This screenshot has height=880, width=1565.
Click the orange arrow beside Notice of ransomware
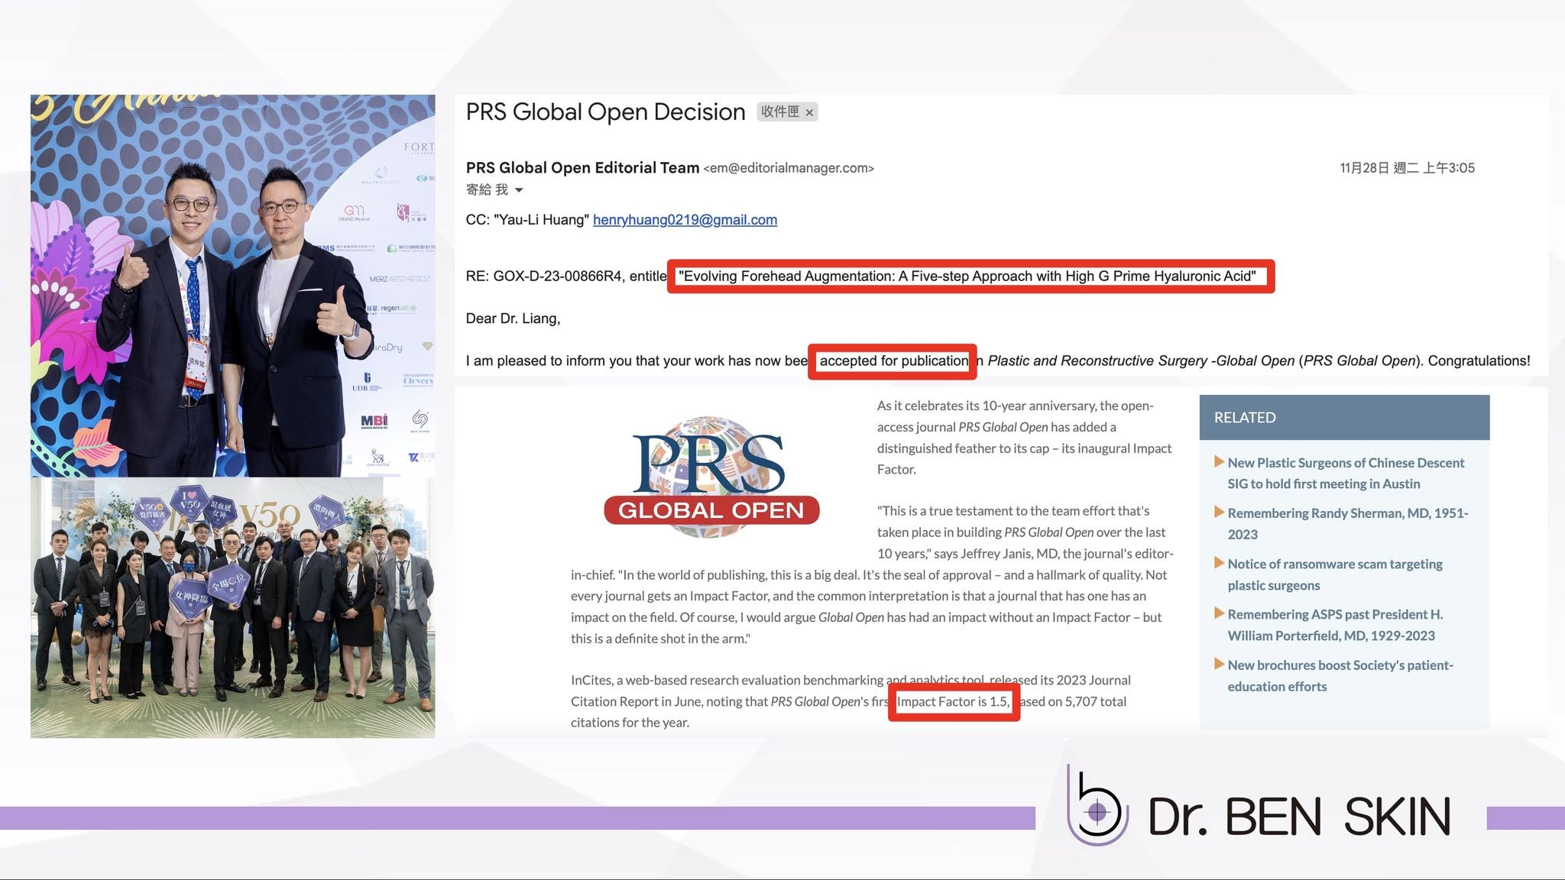1220,563
